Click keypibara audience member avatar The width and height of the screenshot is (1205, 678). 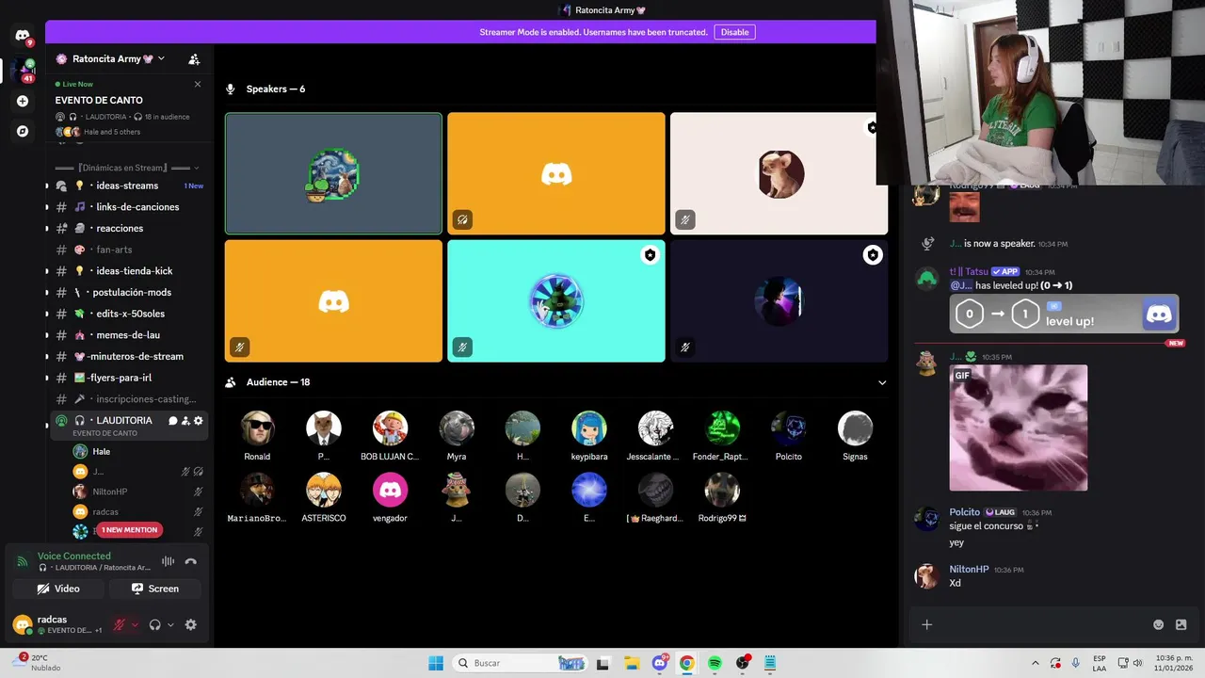pos(589,428)
